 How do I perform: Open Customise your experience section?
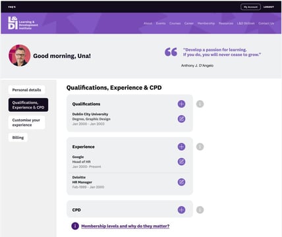tap(26, 122)
